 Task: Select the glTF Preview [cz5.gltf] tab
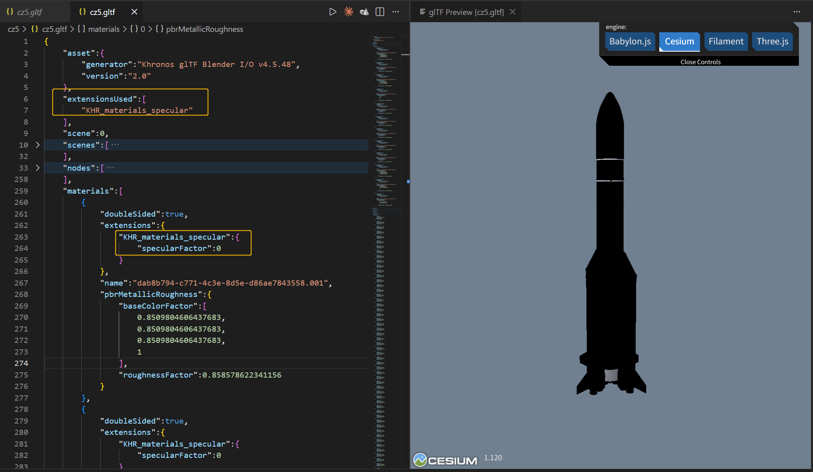coord(466,12)
